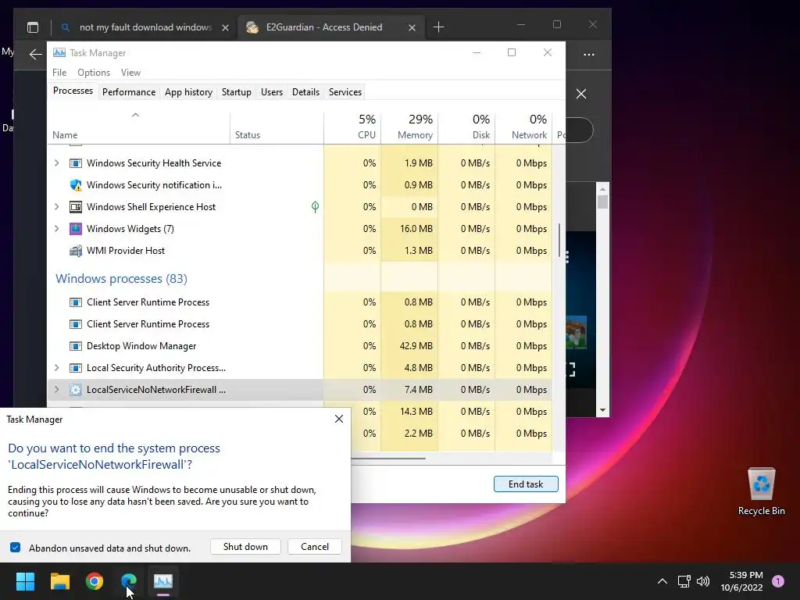Click the Task Manager vertical scrollbar thumb
Screen dimensions: 800x600
[559, 240]
